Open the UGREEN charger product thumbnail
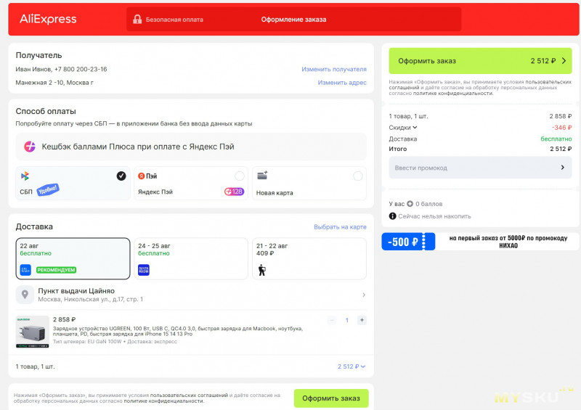The width and height of the screenshot is (581, 410). (x=33, y=332)
